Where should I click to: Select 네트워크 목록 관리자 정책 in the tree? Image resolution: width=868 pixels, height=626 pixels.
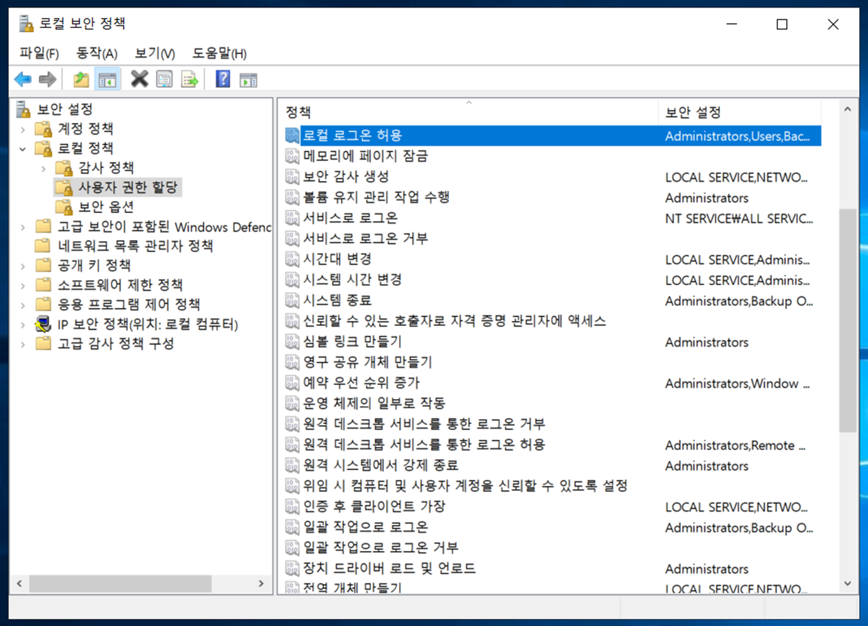coord(135,246)
